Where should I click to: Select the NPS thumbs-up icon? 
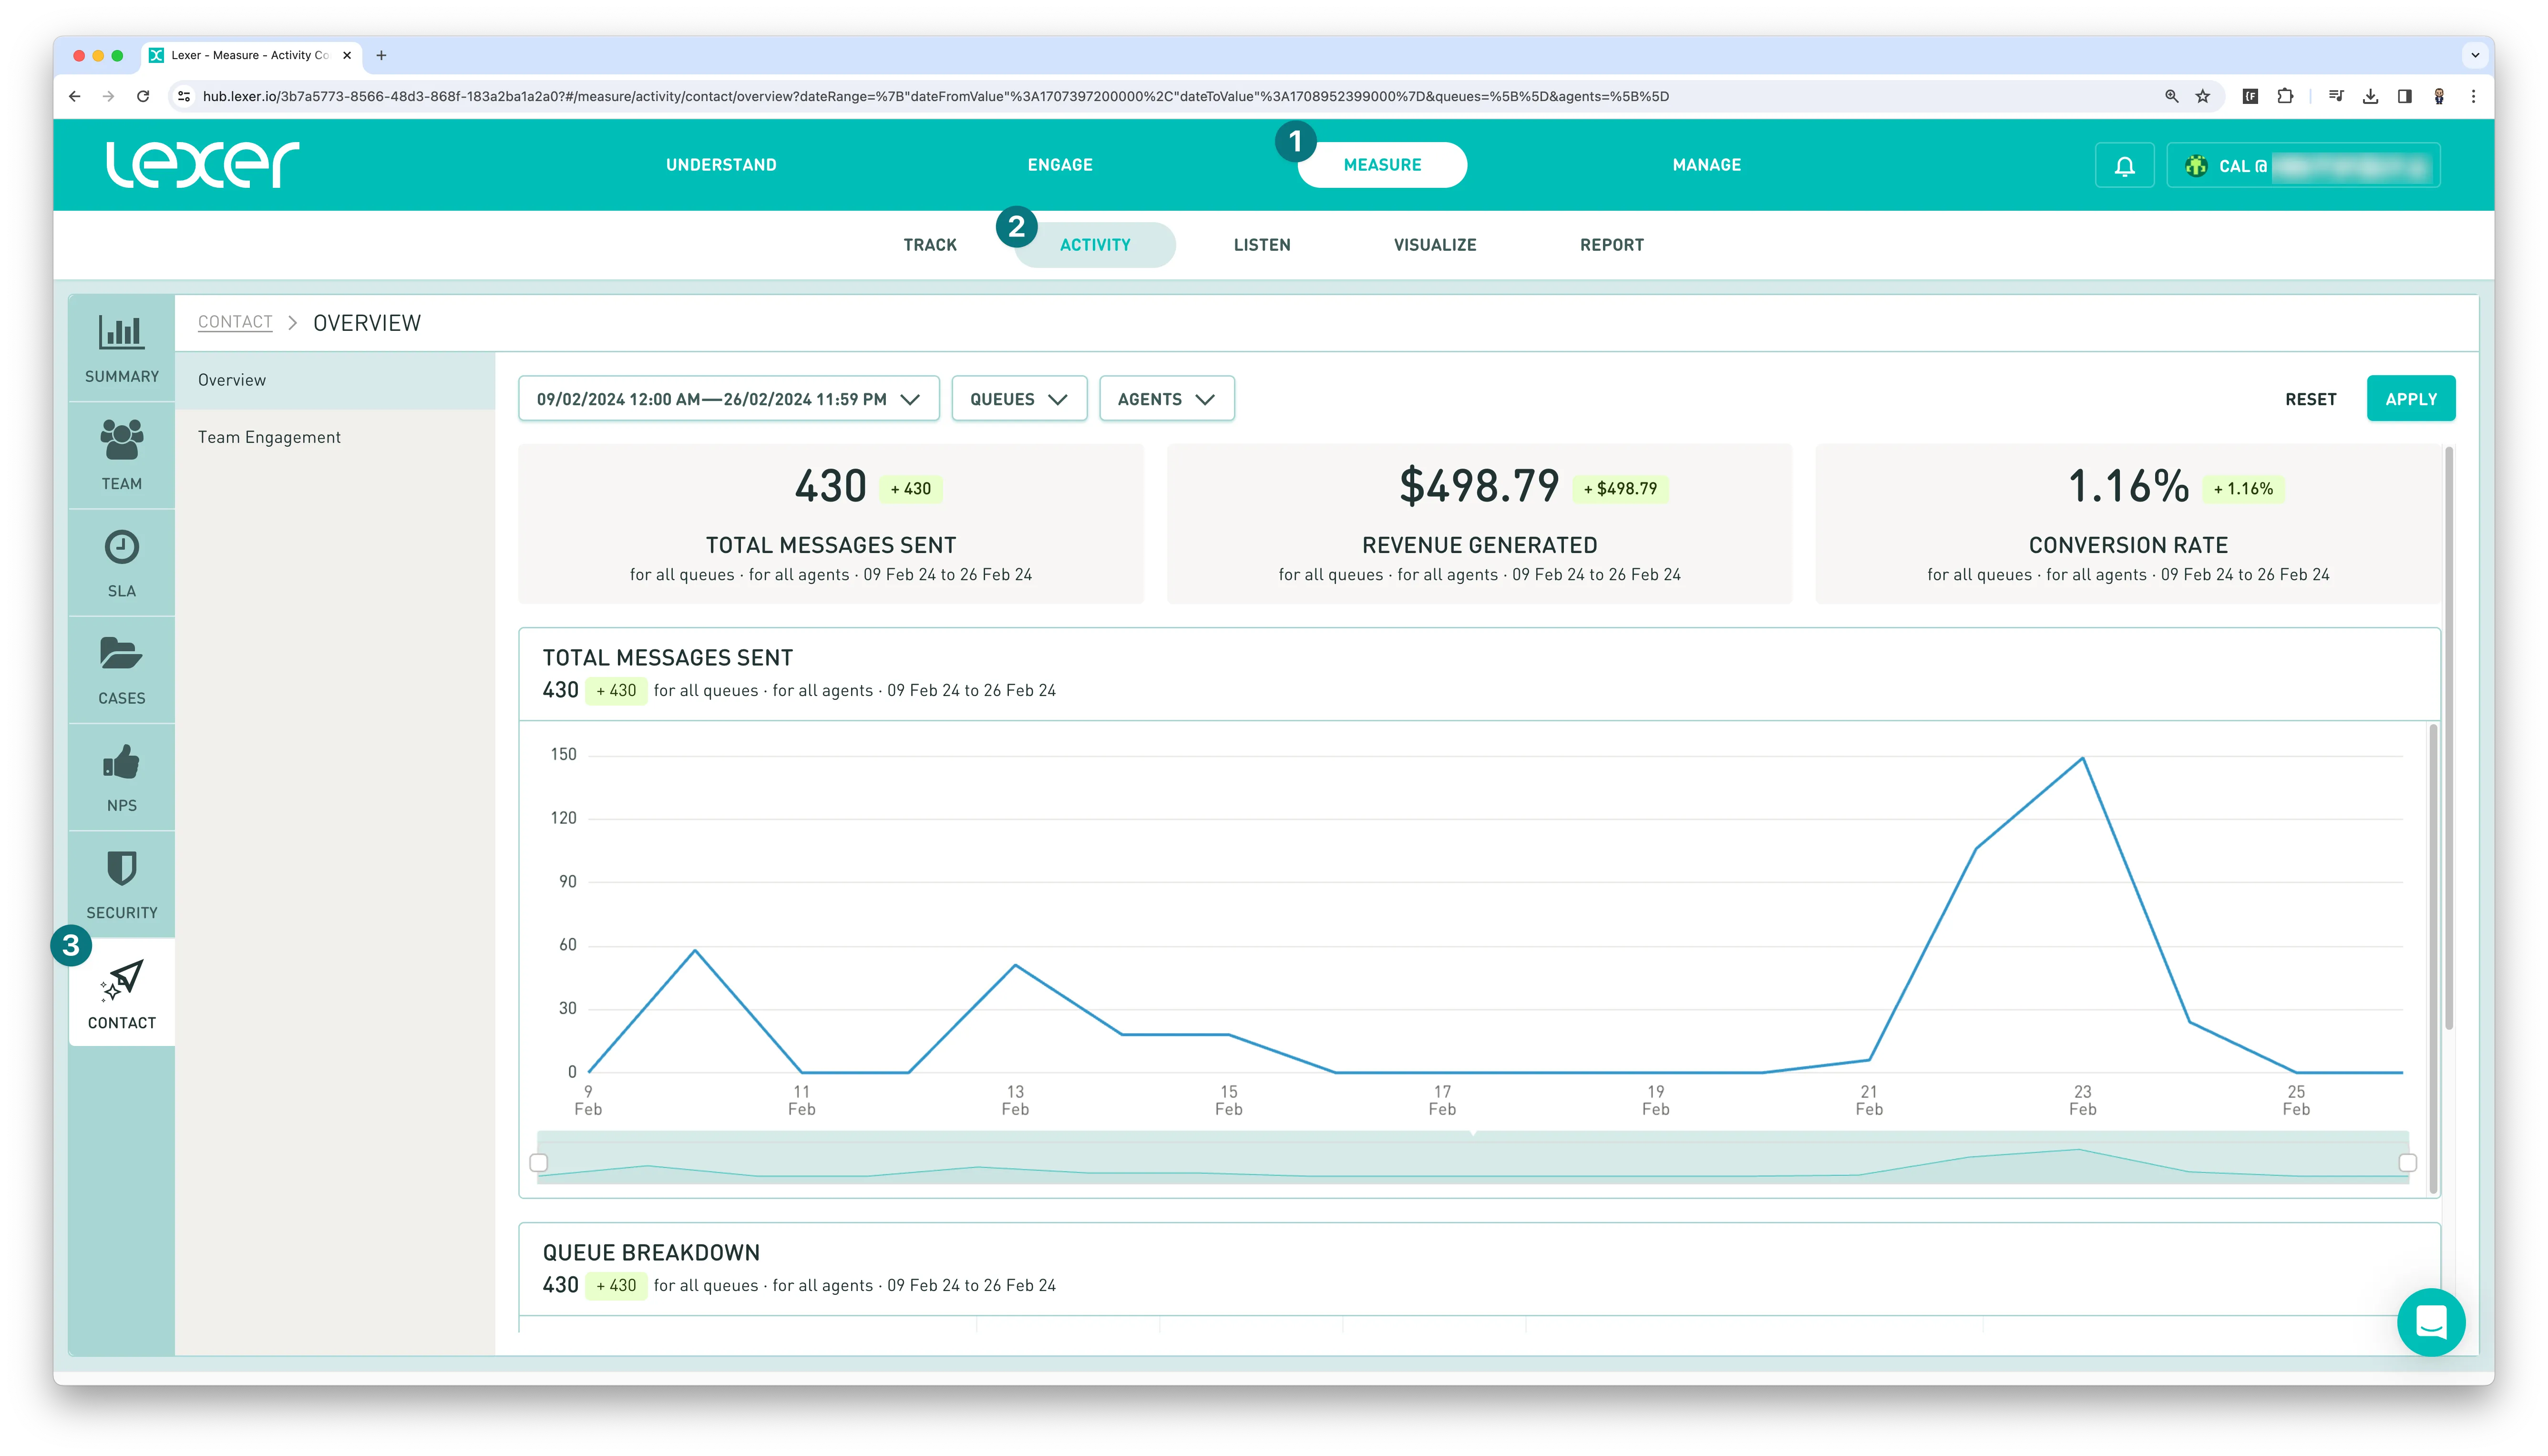(x=121, y=763)
